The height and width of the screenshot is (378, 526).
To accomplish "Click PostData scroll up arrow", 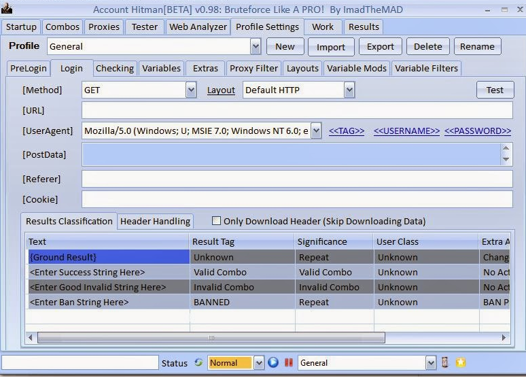I will click(x=506, y=148).
